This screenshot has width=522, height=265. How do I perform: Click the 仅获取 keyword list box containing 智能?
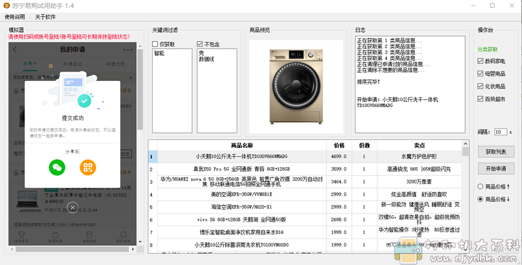(172, 91)
